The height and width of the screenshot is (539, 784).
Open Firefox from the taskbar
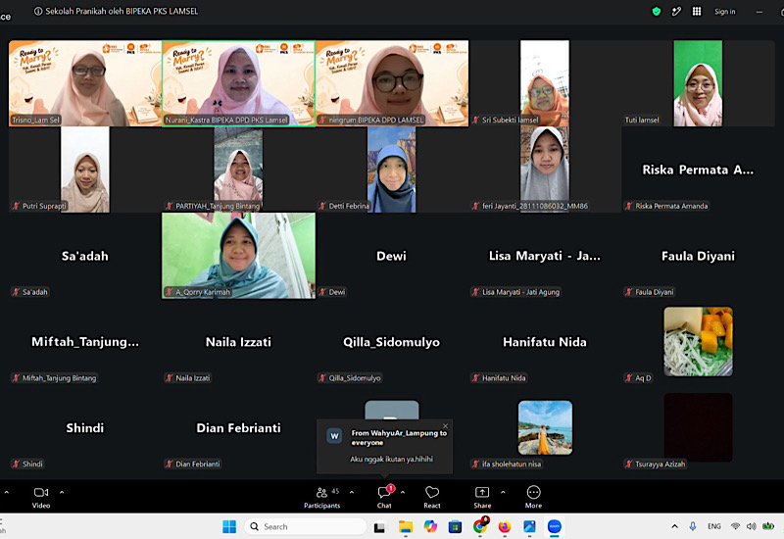click(x=505, y=526)
